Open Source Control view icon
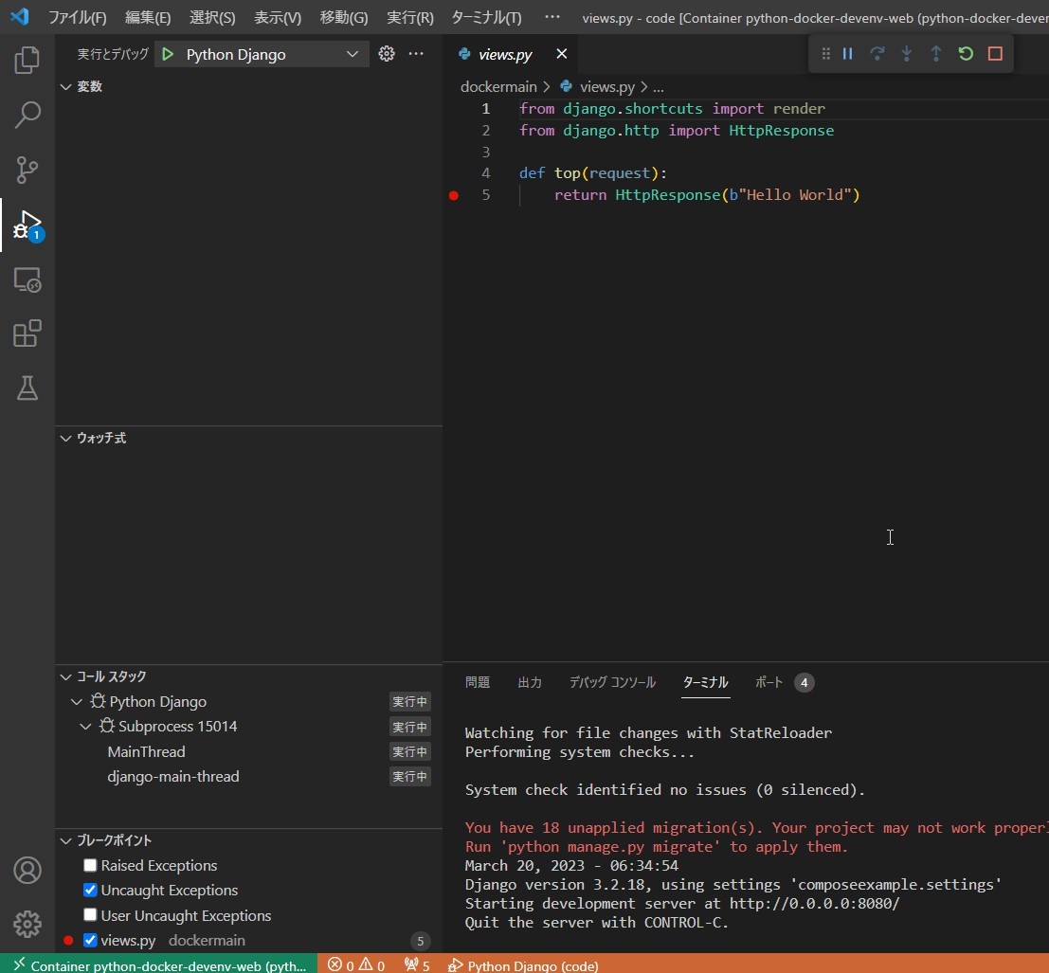 (27, 170)
